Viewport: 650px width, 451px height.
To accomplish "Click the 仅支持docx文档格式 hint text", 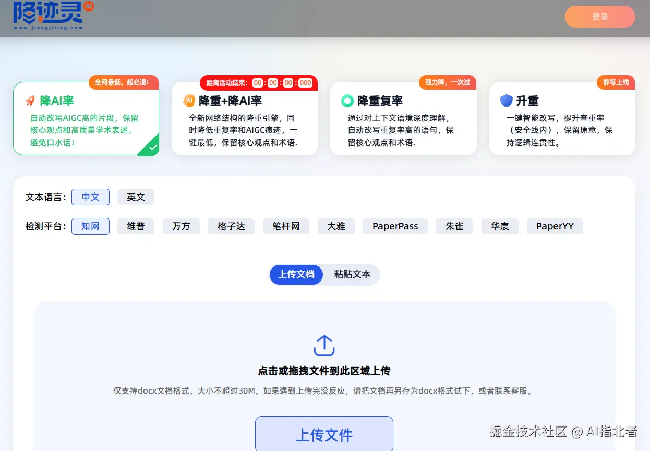I will point(324,391).
